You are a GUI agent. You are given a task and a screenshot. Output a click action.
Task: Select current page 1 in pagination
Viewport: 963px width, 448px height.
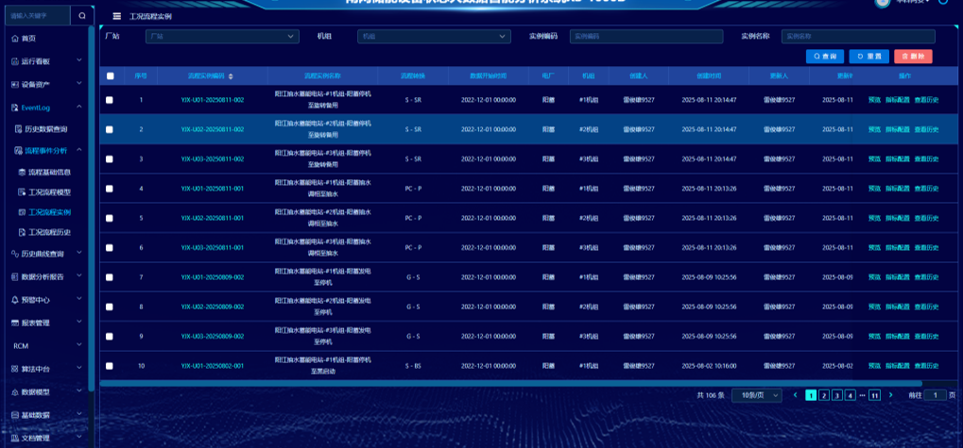pyautogui.click(x=811, y=395)
